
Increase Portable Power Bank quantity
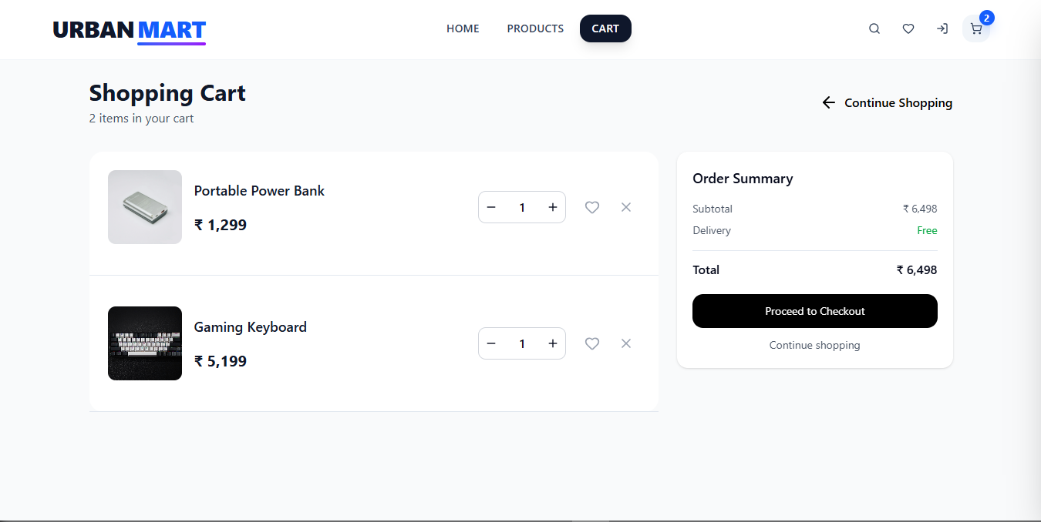(x=553, y=207)
